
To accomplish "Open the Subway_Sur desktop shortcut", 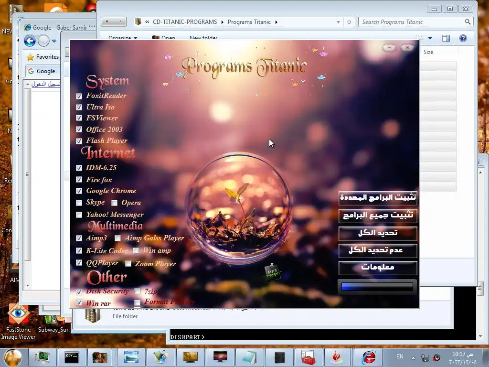I will (x=54, y=323).
